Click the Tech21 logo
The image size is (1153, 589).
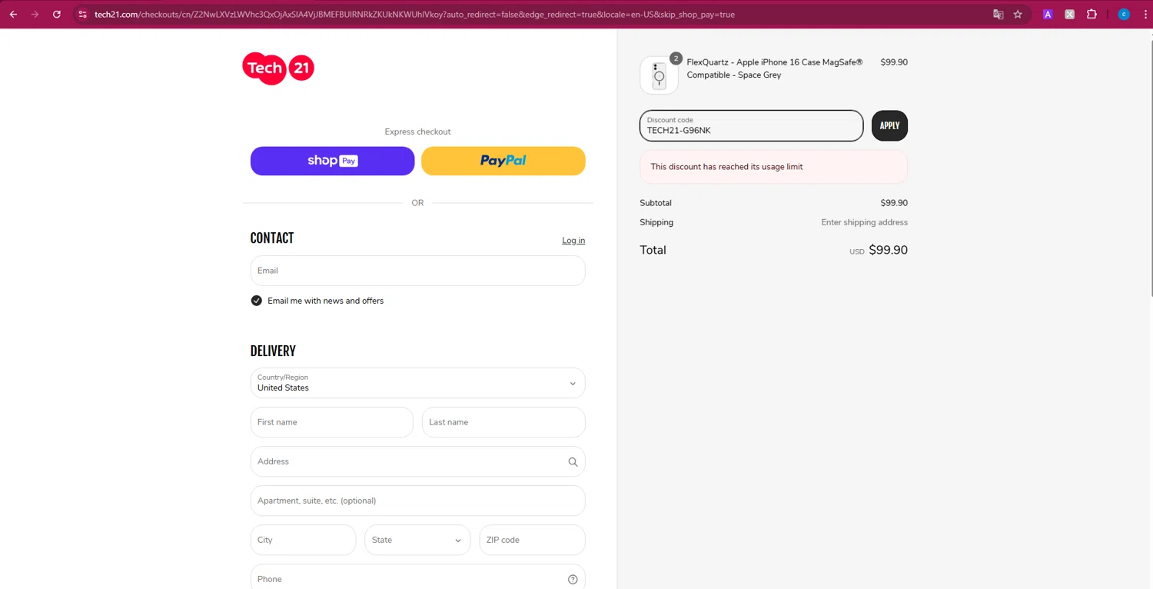(278, 68)
